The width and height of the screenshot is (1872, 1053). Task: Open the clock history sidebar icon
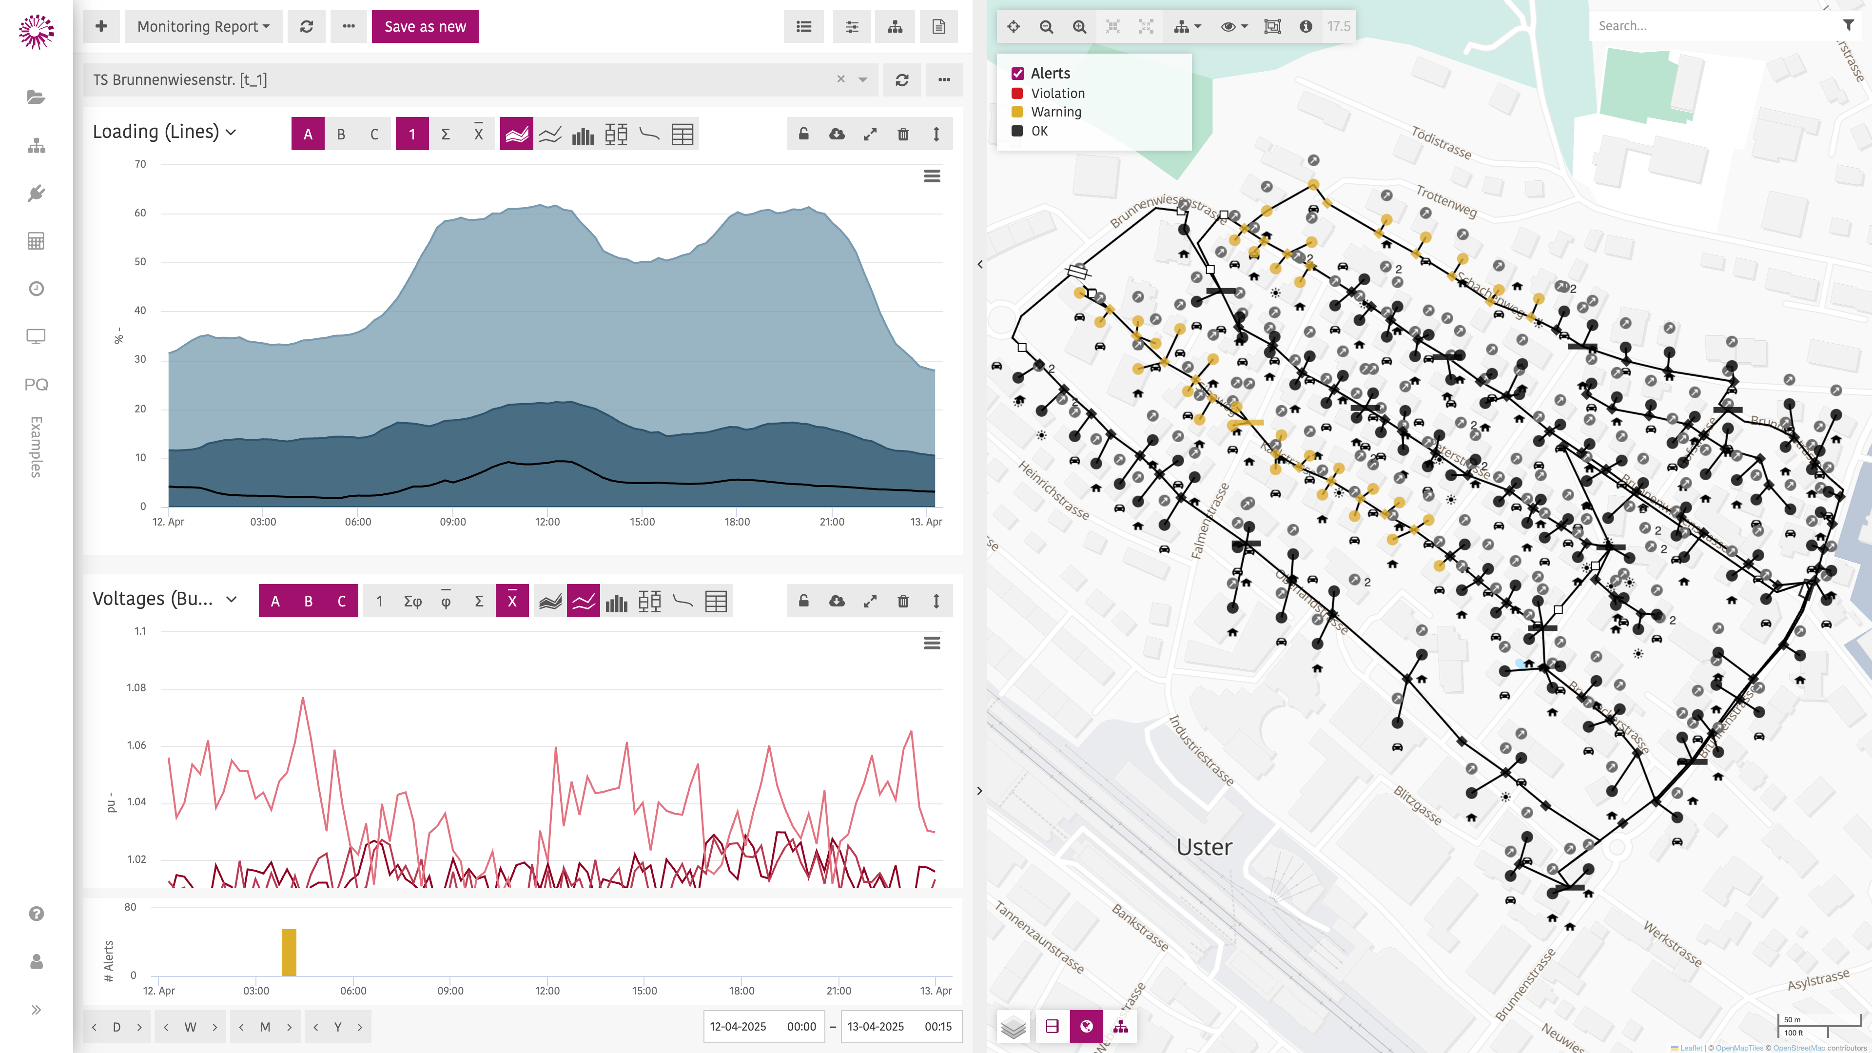click(36, 289)
